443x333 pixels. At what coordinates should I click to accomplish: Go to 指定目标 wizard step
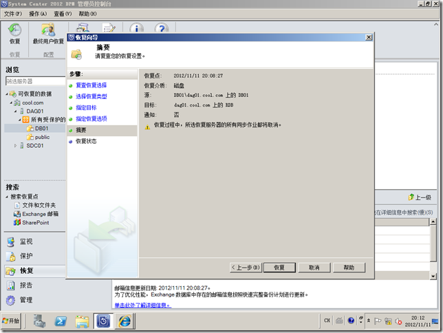point(86,108)
